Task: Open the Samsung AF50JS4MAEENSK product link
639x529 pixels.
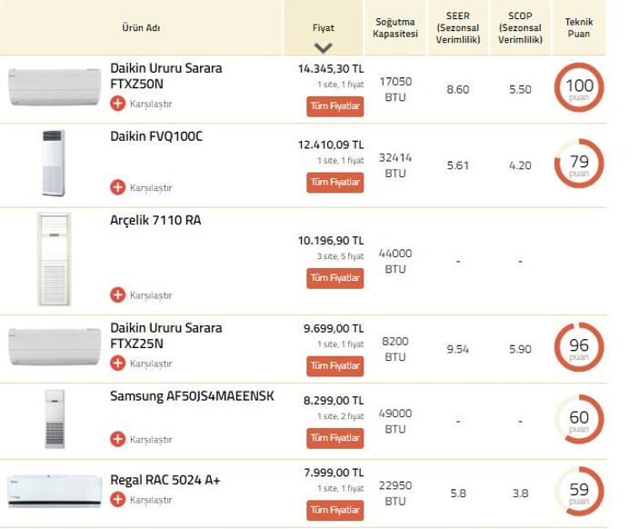Action: click(192, 396)
